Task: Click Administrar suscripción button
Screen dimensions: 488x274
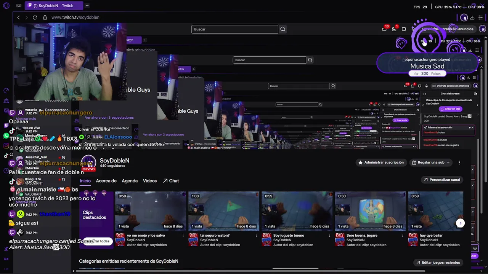Action: click(380, 162)
